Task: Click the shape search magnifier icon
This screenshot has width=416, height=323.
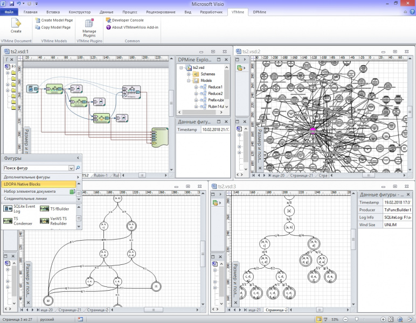Action: [x=78, y=168]
